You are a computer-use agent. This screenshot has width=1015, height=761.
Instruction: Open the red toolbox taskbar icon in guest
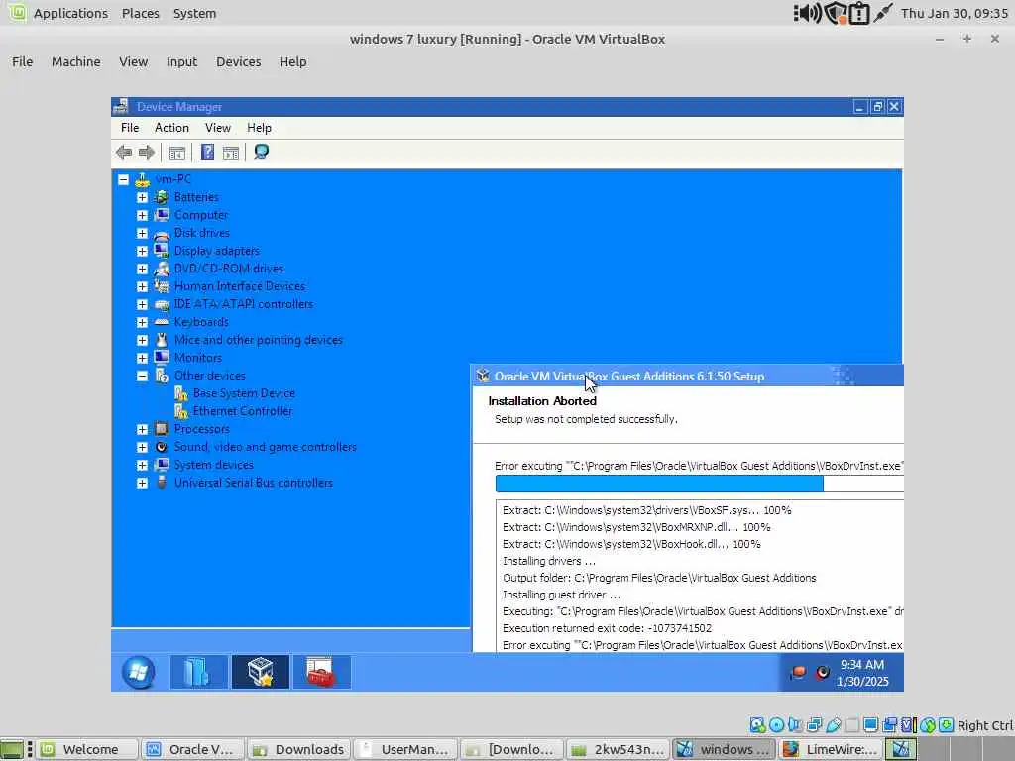(x=322, y=672)
